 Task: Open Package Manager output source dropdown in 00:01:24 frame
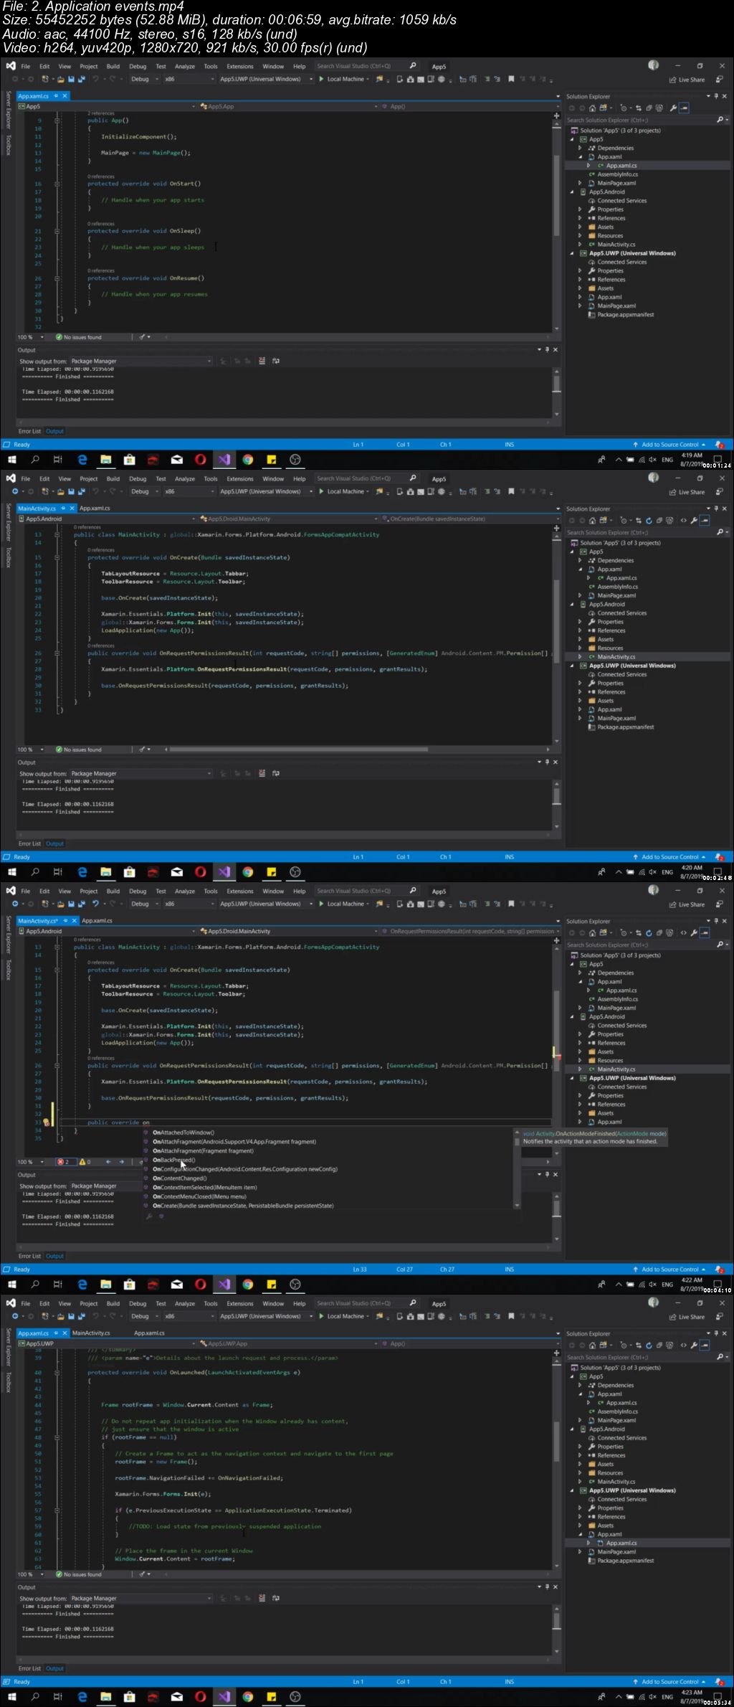coord(140,361)
